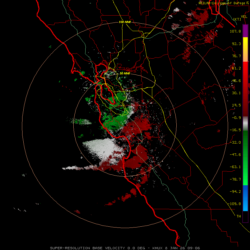This screenshot has width=250, height=250.
Task: Click the gray near-zero color bar segment
Action: 245,124
